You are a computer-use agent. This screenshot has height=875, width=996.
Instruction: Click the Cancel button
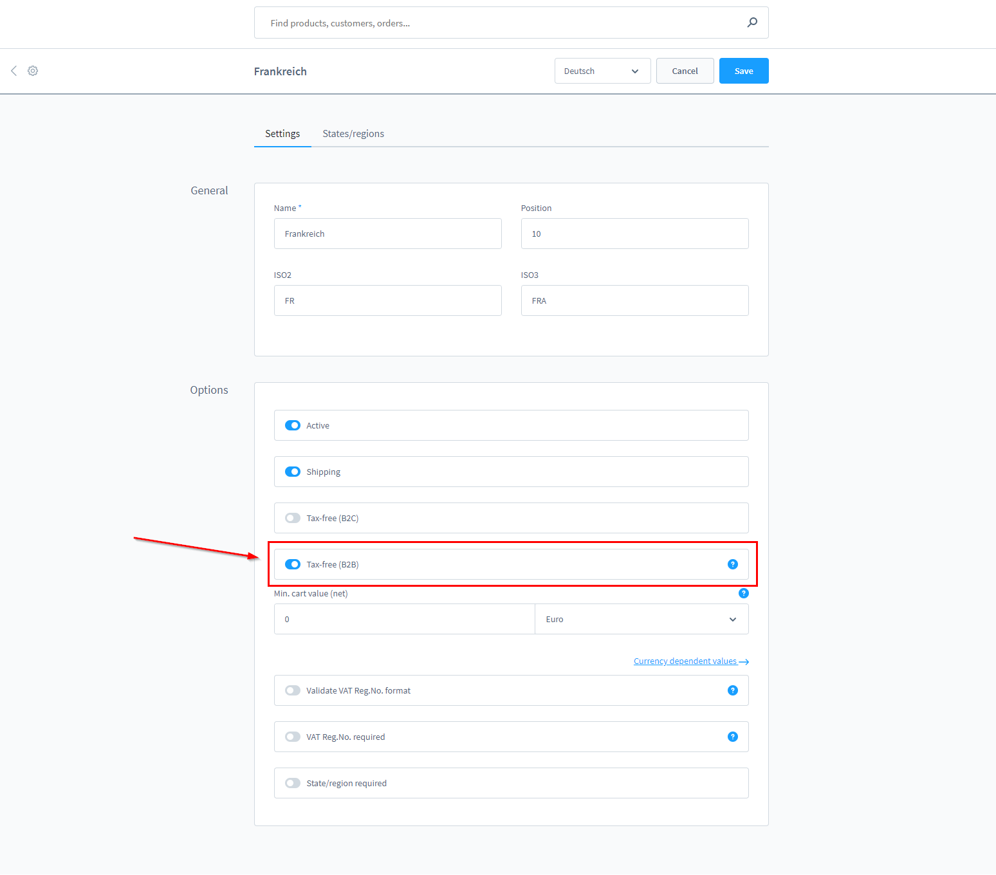(x=685, y=71)
